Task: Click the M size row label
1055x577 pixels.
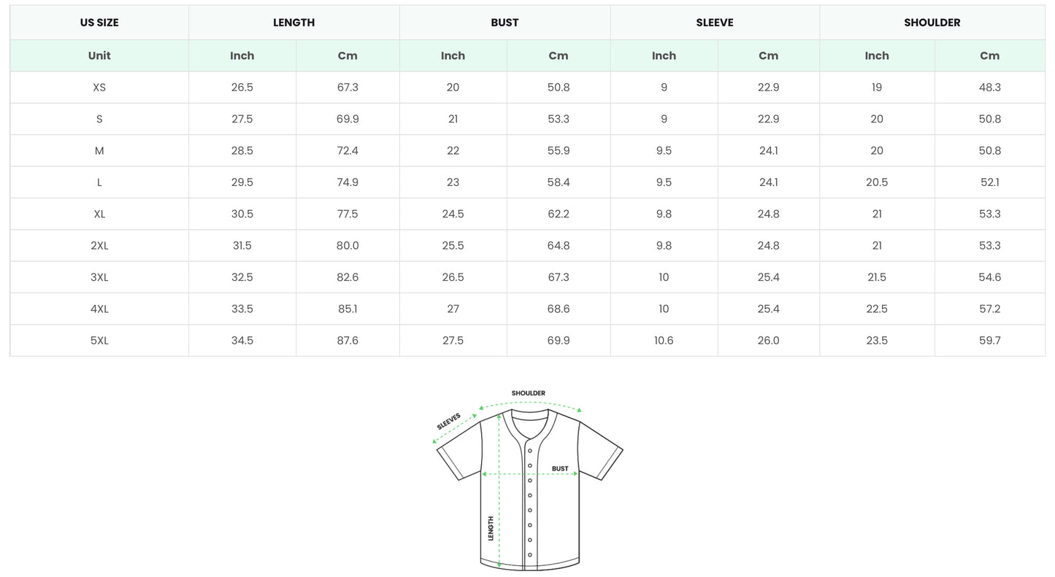Action: click(x=99, y=151)
